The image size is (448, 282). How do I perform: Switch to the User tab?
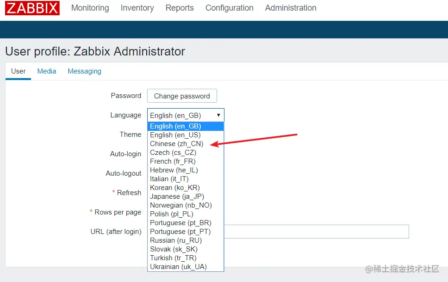tap(19, 71)
